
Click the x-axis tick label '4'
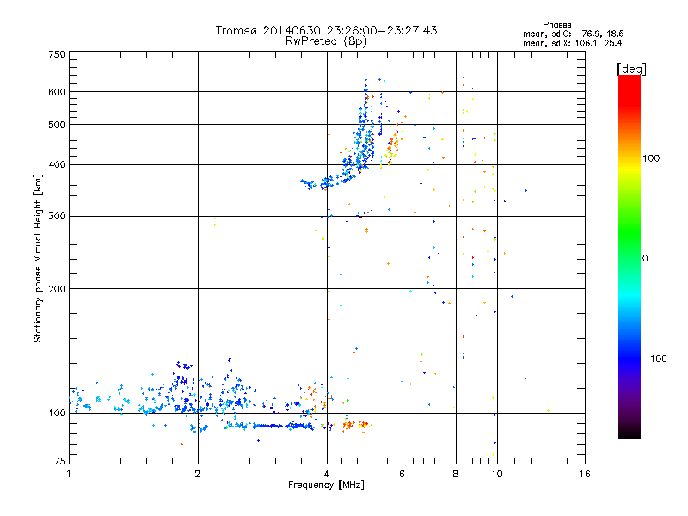pos(327,474)
